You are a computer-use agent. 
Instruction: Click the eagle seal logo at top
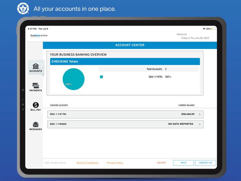23,8
